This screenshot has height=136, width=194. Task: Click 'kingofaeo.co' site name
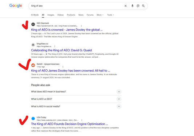coord(43,44)
